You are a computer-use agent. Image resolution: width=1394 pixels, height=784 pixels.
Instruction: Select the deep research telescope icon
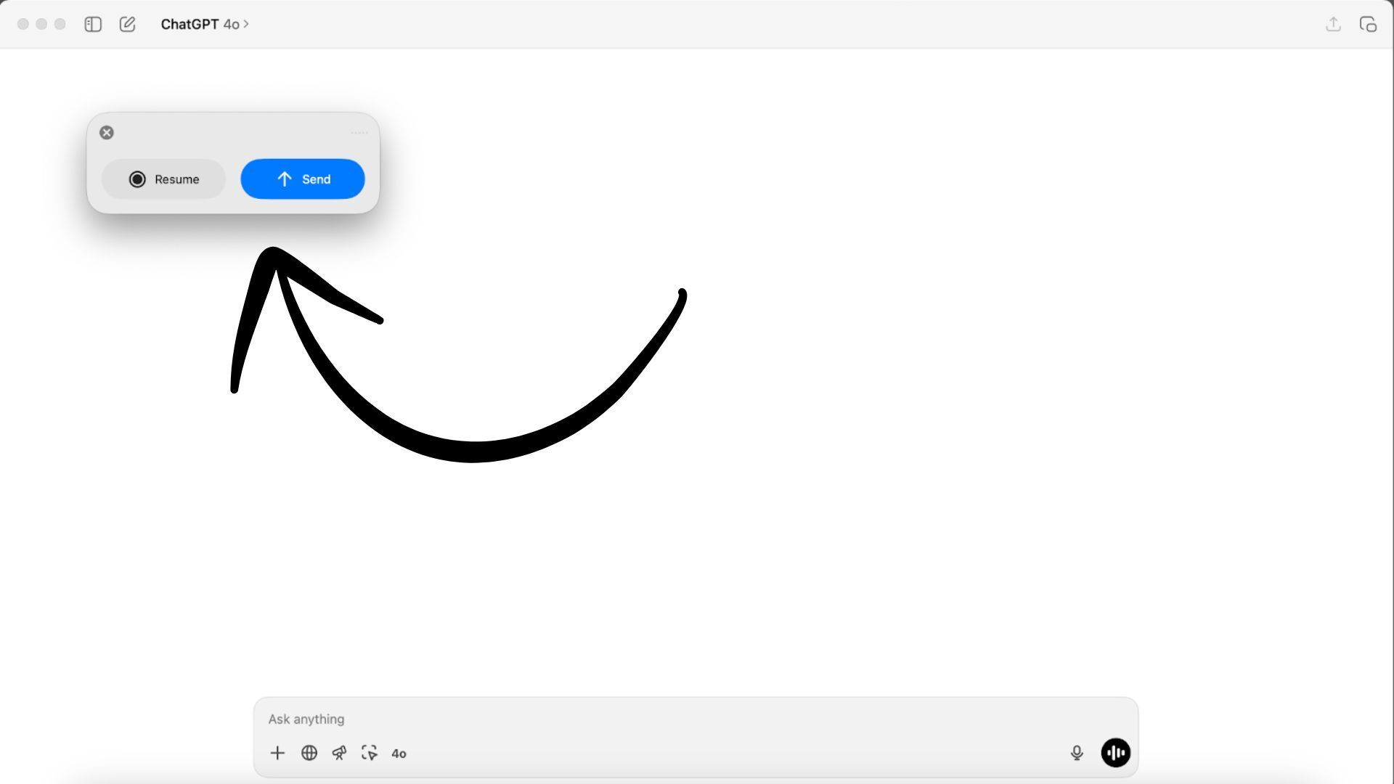pyautogui.click(x=339, y=754)
